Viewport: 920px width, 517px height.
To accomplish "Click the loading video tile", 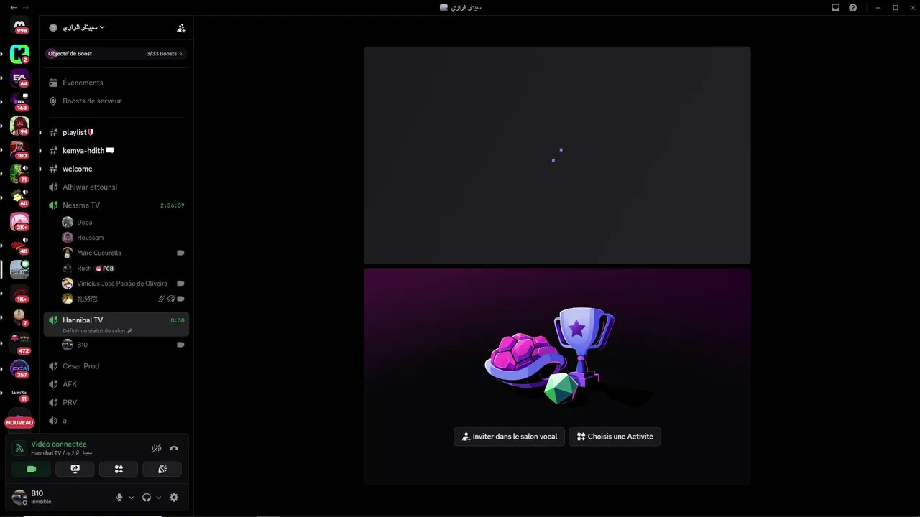I will click(x=557, y=155).
